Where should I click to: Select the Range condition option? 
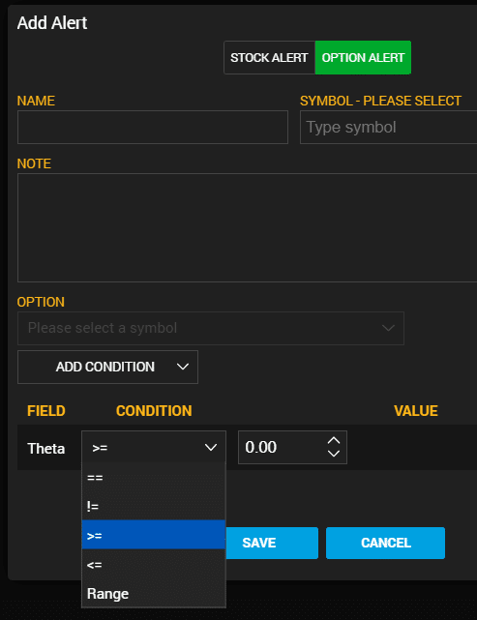click(x=154, y=593)
